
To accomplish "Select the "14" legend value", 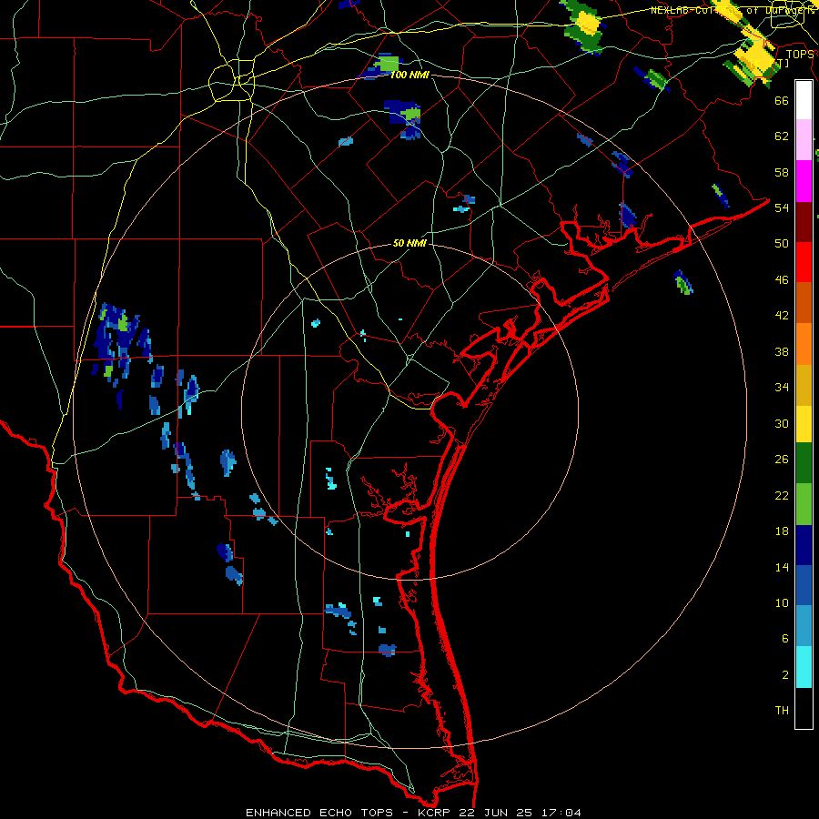I will click(x=782, y=568).
